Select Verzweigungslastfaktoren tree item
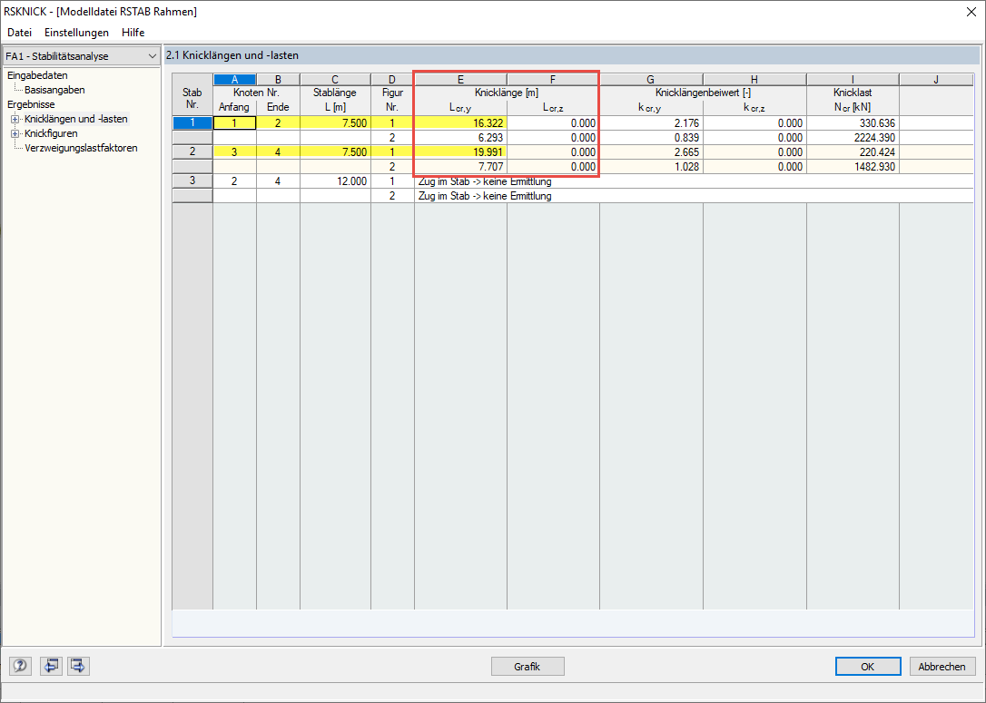Image resolution: width=986 pixels, height=703 pixels. [x=81, y=148]
